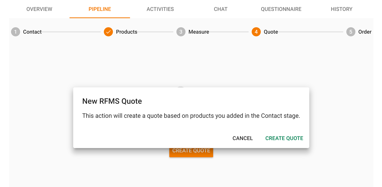Switch to the Overview tab
Screen dimensions: 382x187
pyautogui.click(x=39, y=9)
